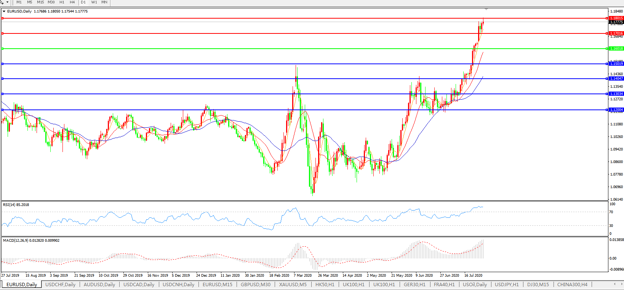Activate the H4 timeframe
Viewport: 624px width, 290px height.
72,2
